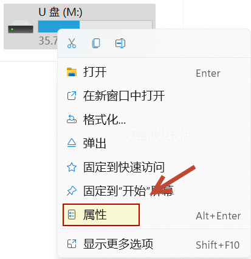
Task: Click the Cut scissors icon
Action: [72, 43]
